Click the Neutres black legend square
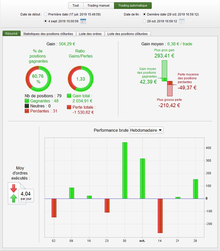 [27, 106]
